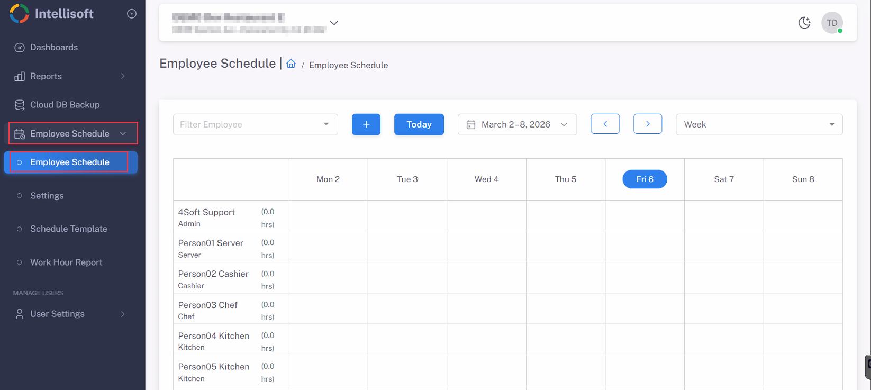Click the home breadcrumb icon
The image size is (871, 390).
(291, 64)
